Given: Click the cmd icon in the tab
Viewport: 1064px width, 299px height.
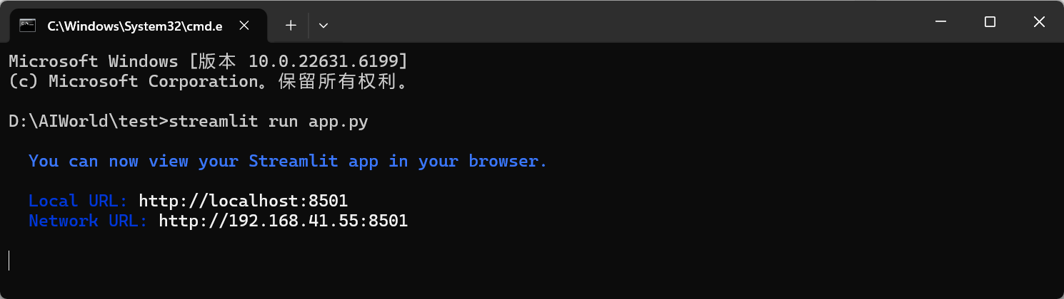Looking at the screenshot, I should [28, 26].
